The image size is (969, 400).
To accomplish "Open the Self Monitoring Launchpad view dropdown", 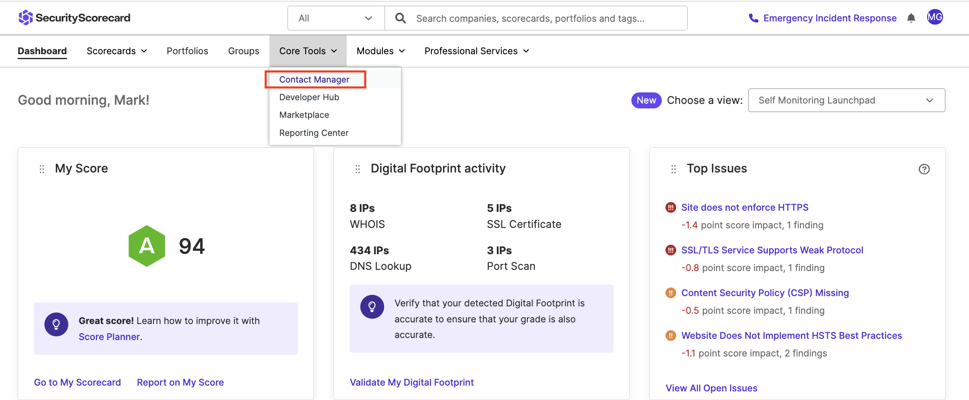I will (x=846, y=100).
